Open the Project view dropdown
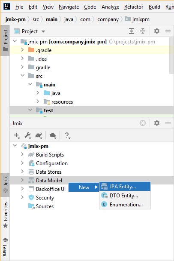 coord(43,31)
